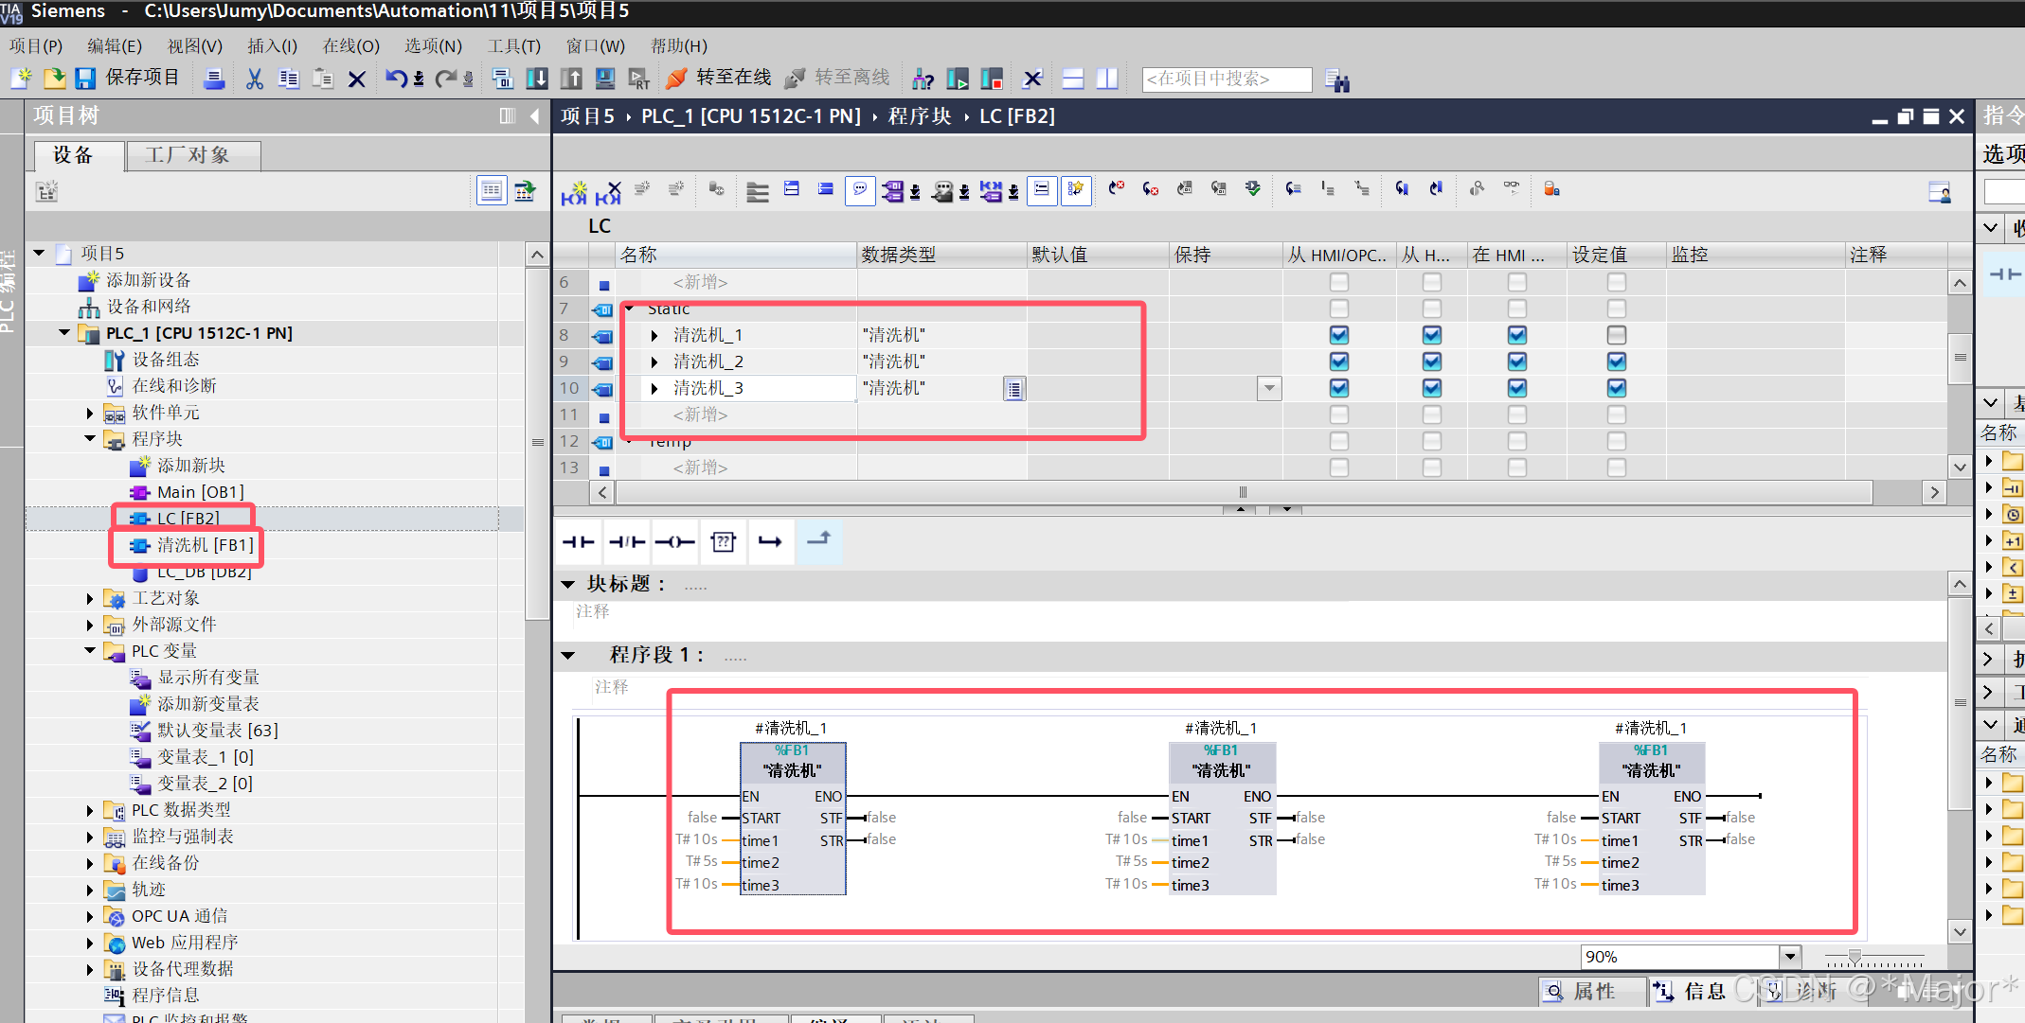The width and height of the screenshot is (2025, 1023).
Task: Uncheck 从 HMI/OPC checkbox for 清洗机_3
Action: tap(1339, 388)
